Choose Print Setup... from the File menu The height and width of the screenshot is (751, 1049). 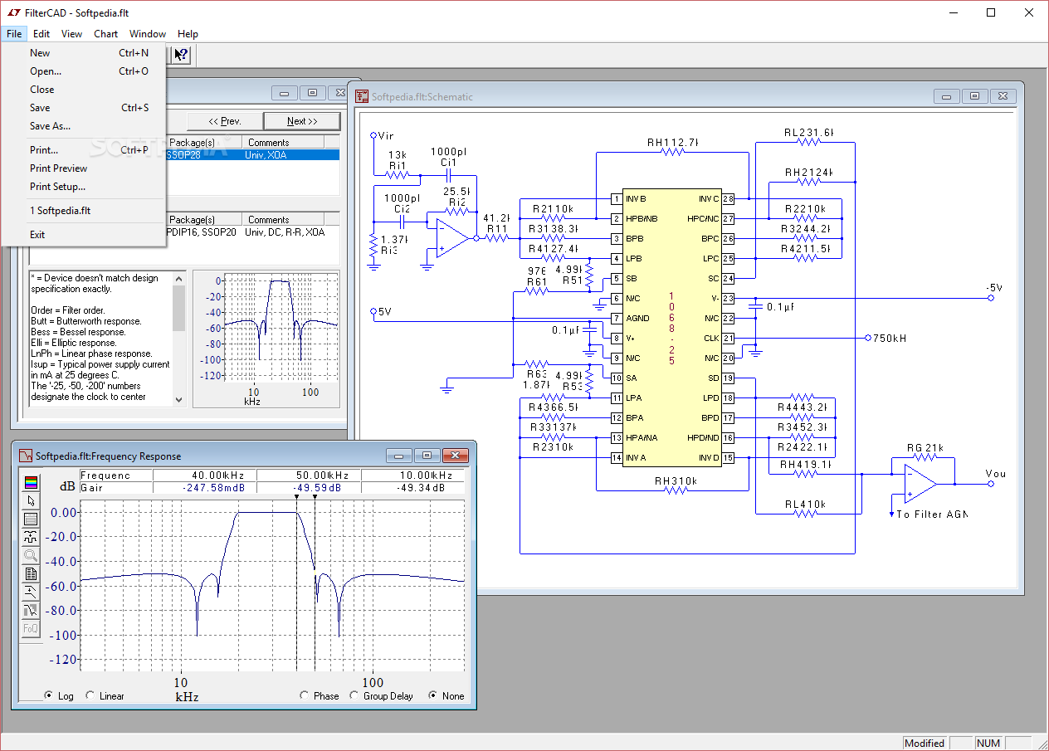(x=84, y=187)
